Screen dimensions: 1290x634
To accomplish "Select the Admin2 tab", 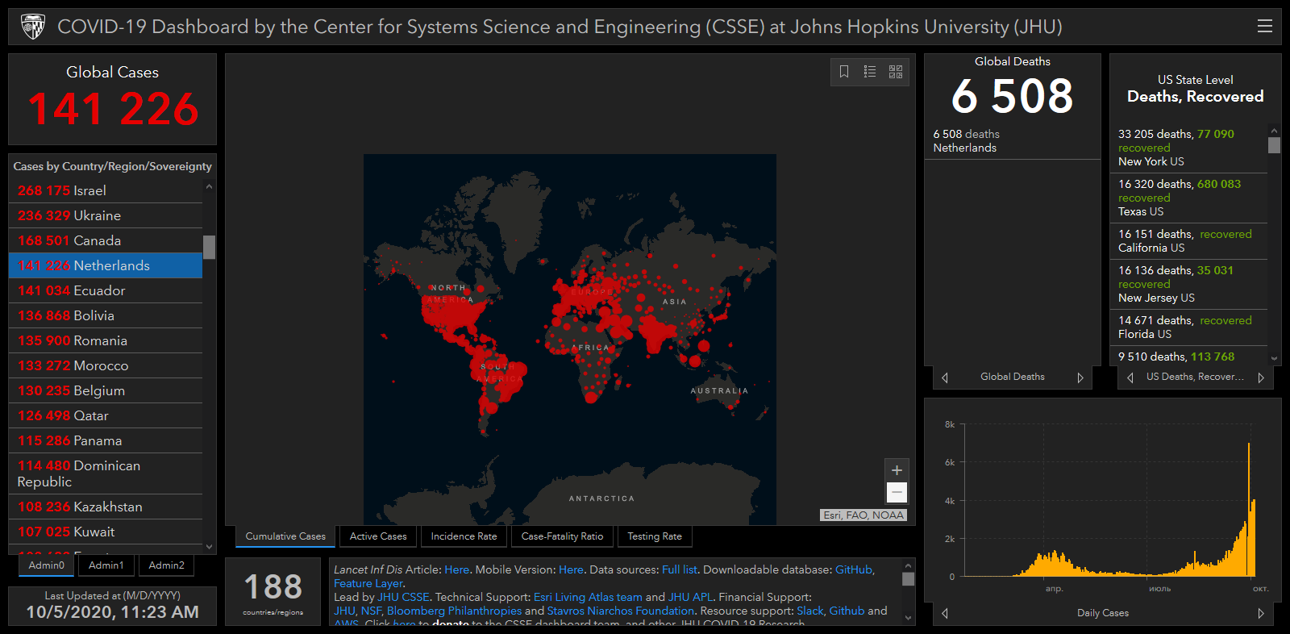I will [166, 565].
